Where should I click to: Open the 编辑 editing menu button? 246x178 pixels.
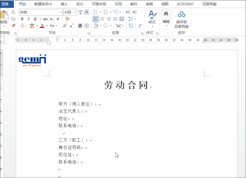[166, 18]
